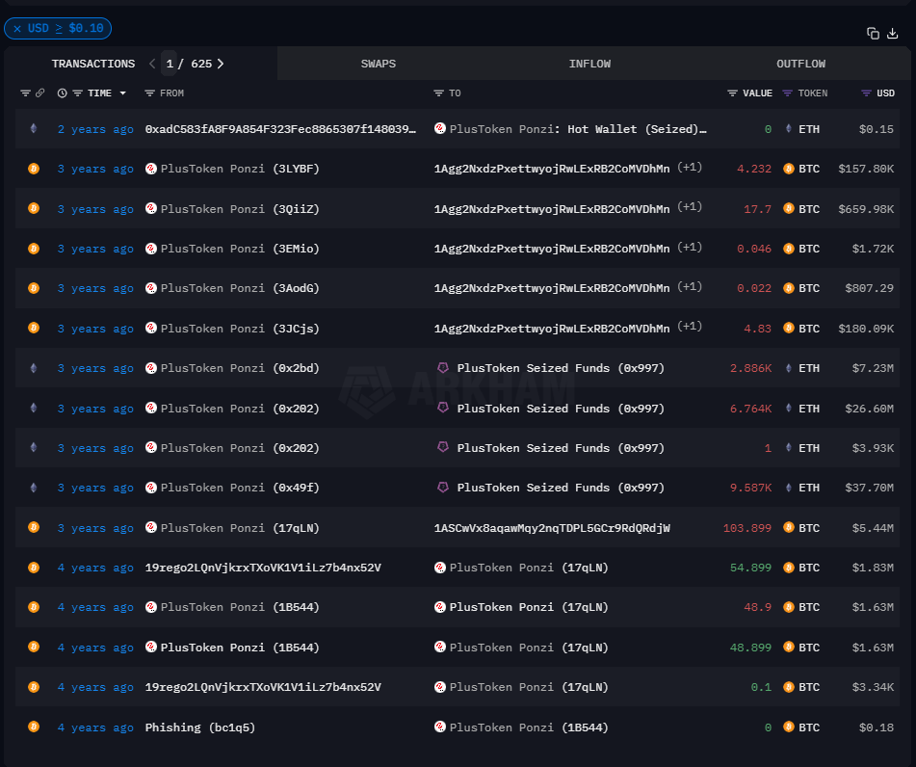This screenshot has height=767, width=916.
Task: Click the ETH icon in the $7.23M row token
Action: (x=789, y=368)
